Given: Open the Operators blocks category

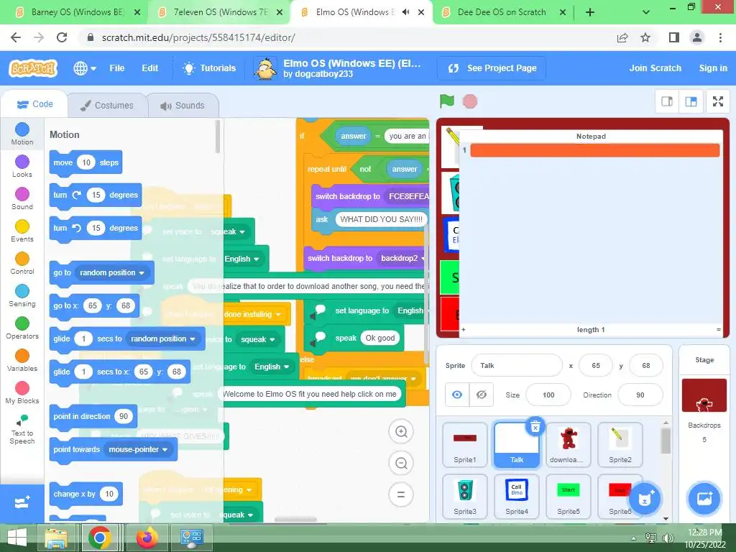Looking at the screenshot, I should click(x=22, y=328).
